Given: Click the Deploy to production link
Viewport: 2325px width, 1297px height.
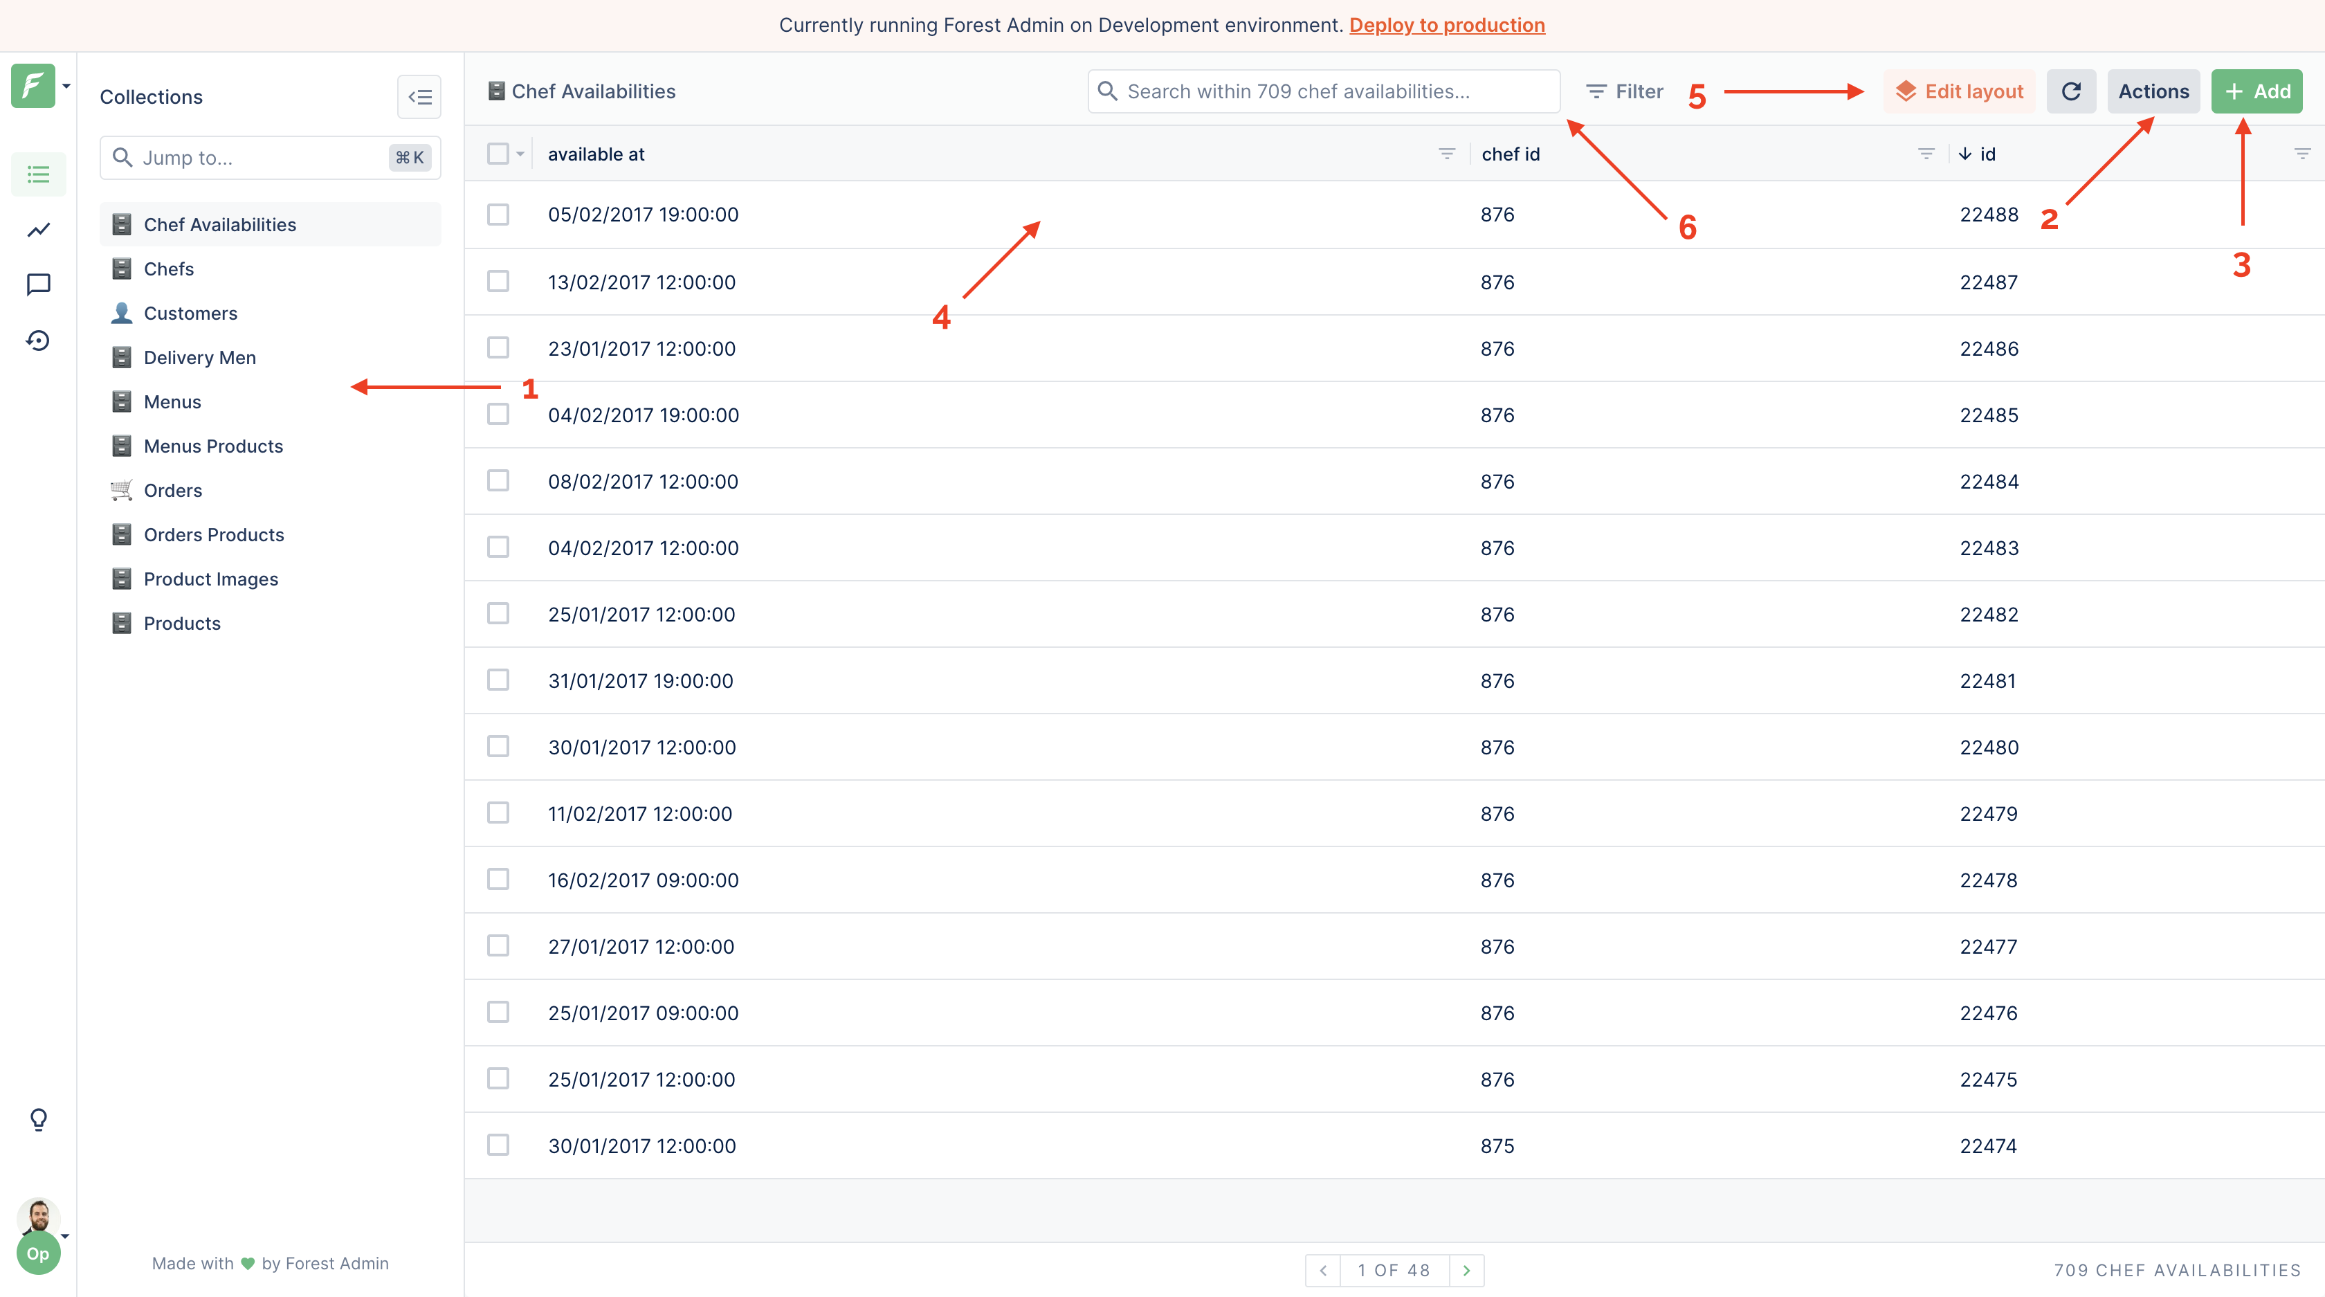Looking at the screenshot, I should (1447, 24).
